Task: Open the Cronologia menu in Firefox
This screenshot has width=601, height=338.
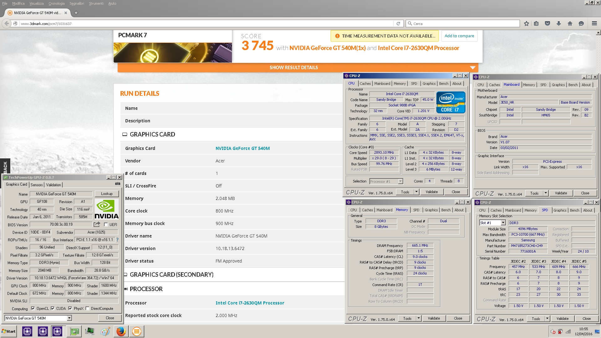Action: (57, 3)
